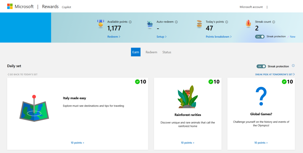Screen dimensions: 303x153
Task: Click the Auto-redeem gift box icon
Action: coord(150,24)
